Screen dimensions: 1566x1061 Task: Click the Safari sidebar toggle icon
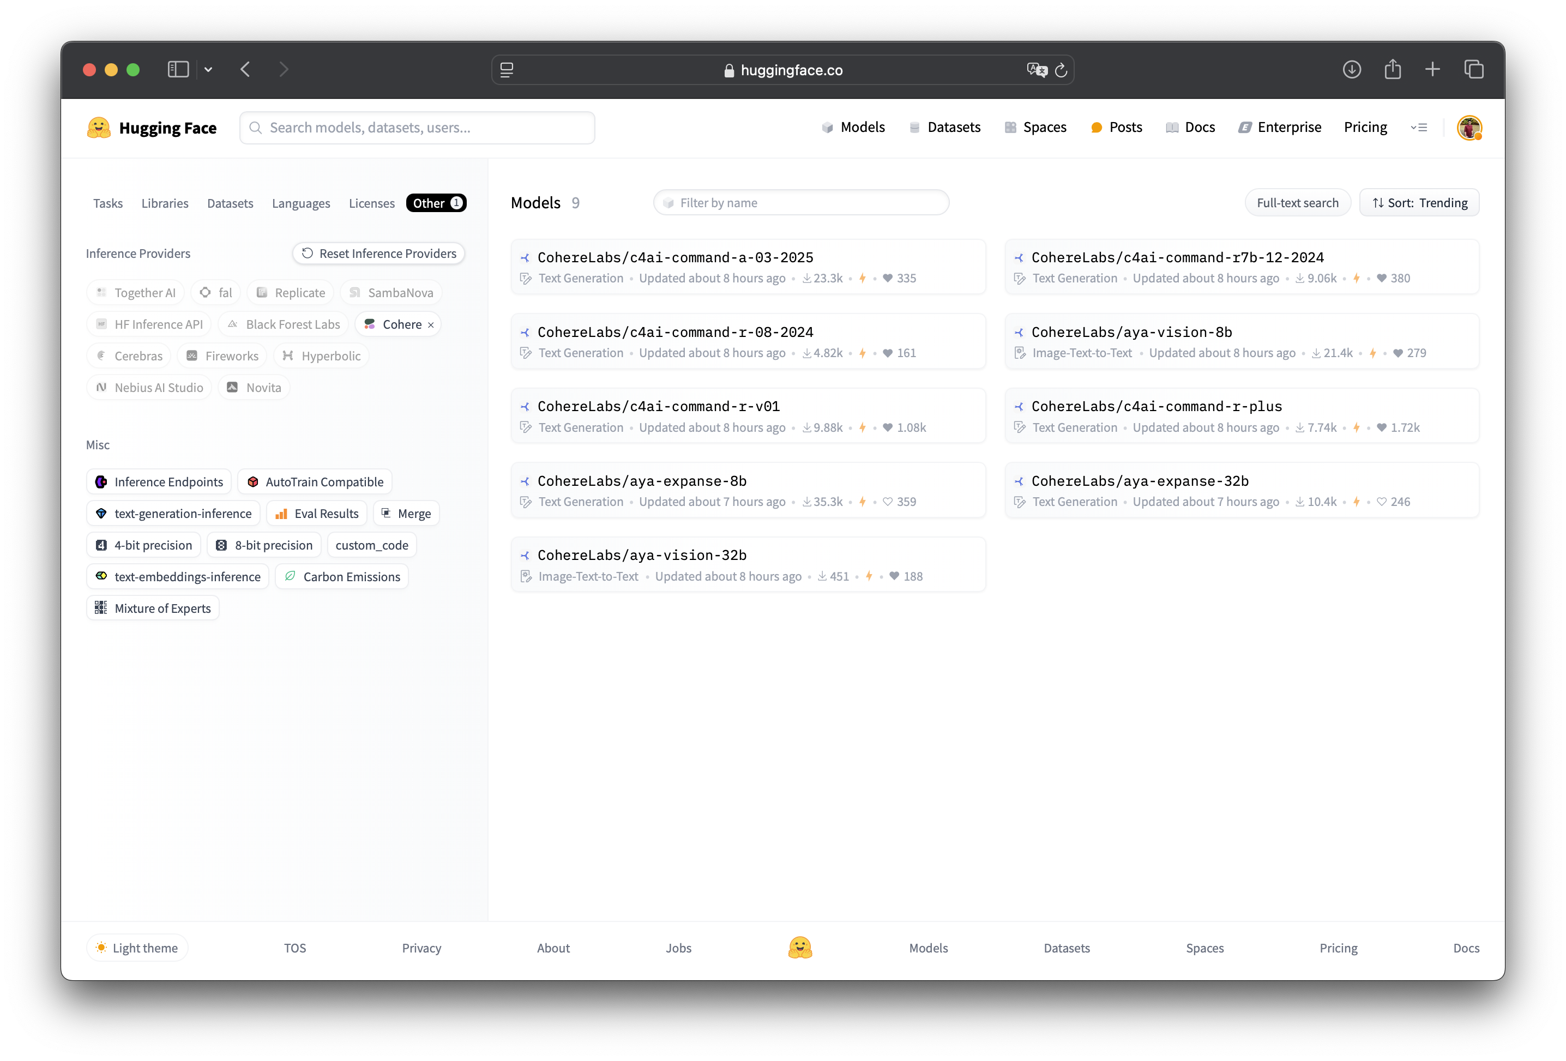tap(178, 69)
